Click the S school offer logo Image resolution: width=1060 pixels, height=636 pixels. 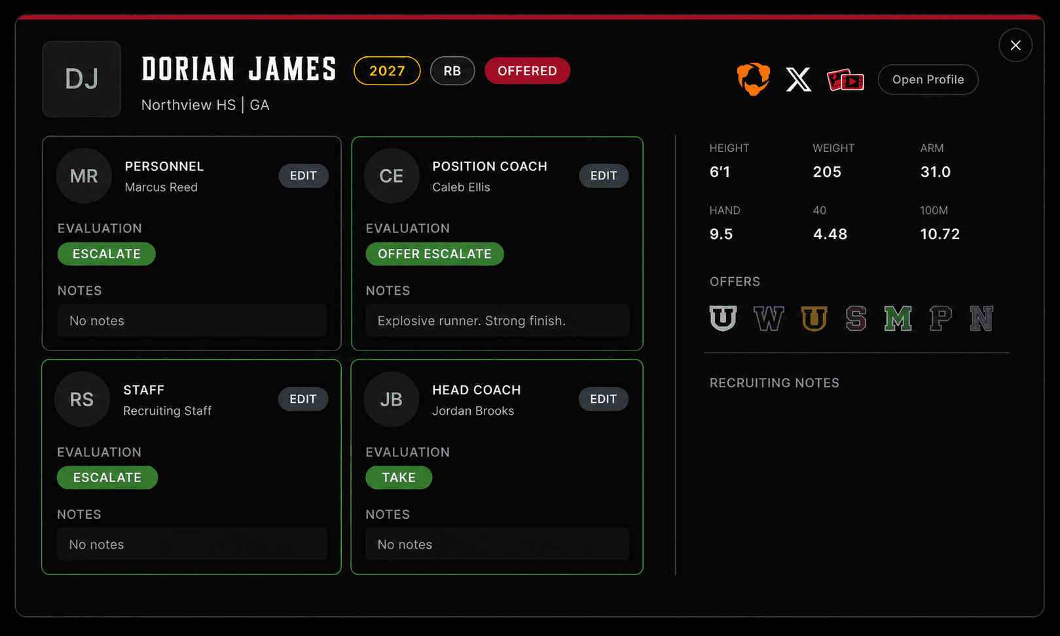(x=856, y=318)
